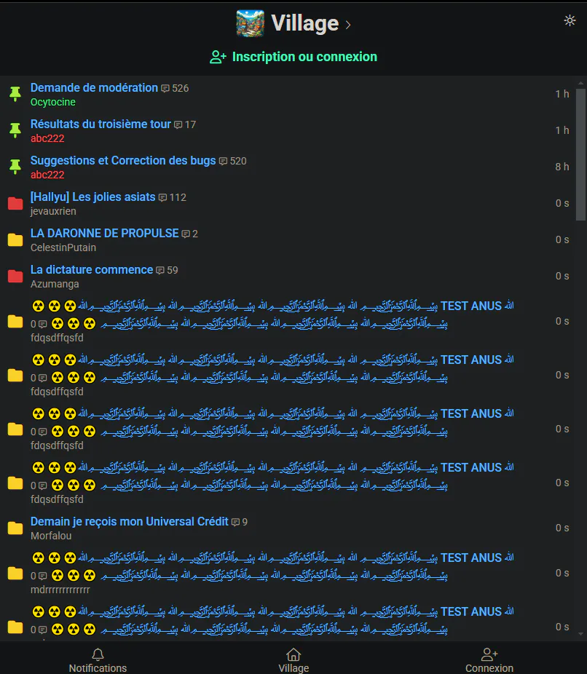This screenshot has width=587, height=674.
Task: Expand the chevron next to Village title
Action: pyautogui.click(x=348, y=25)
